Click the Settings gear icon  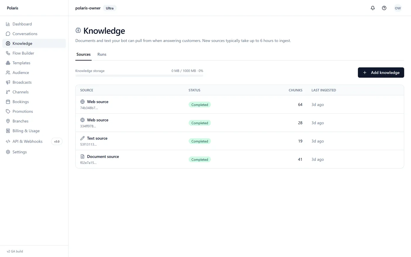(x=8, y=152)
